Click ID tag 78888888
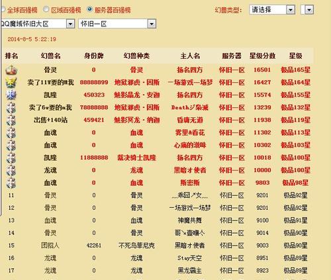Image resolution: width=331 pixels, height=280 pixels. coord(94,108)
